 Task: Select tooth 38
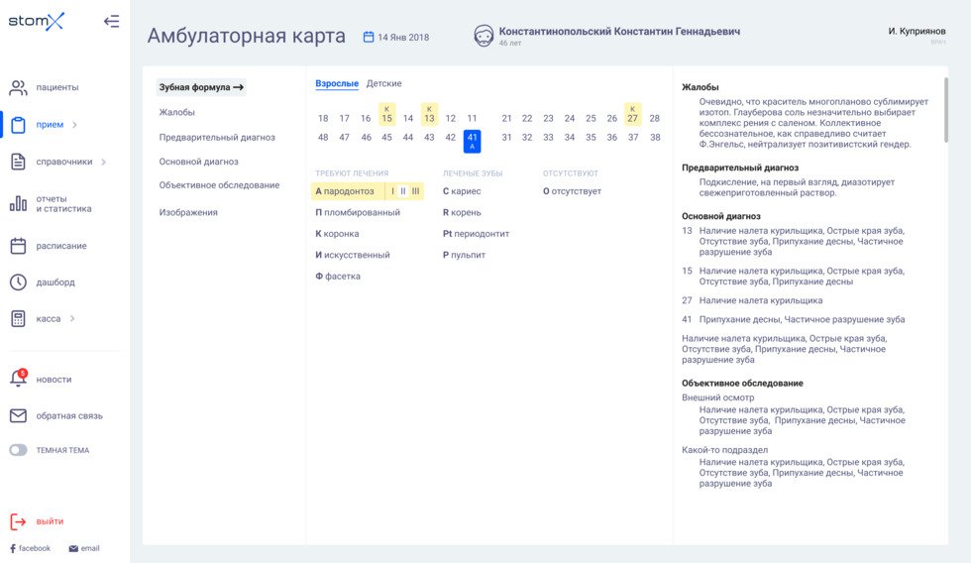click(x=655, y=138)
